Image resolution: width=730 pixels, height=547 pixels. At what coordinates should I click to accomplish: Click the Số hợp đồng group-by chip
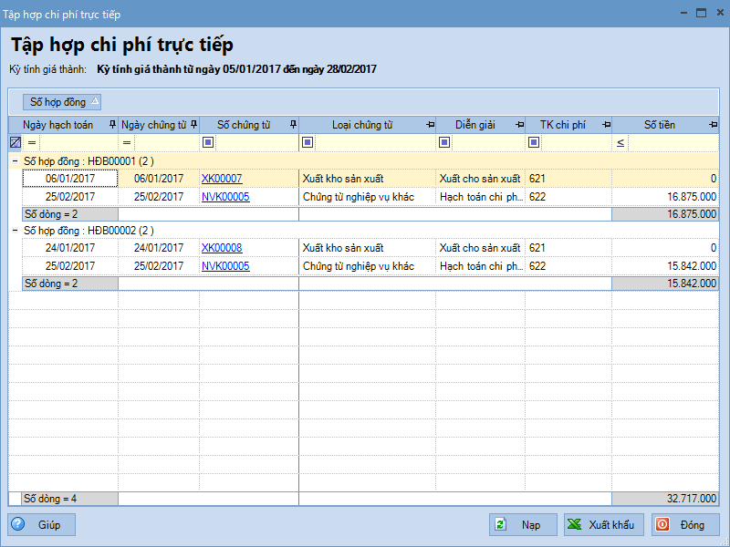62,101
